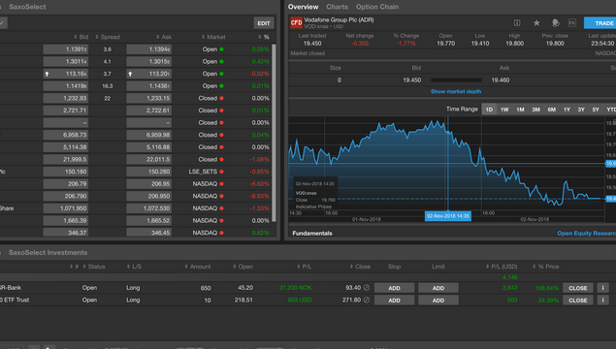616x349 pixels.
Task: Open the option chain icon next to TRADE
Action: 572,23
